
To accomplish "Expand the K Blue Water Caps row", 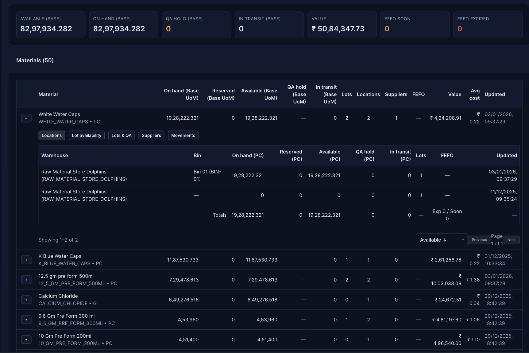I will pyautogui.click(x=26, y=259).
